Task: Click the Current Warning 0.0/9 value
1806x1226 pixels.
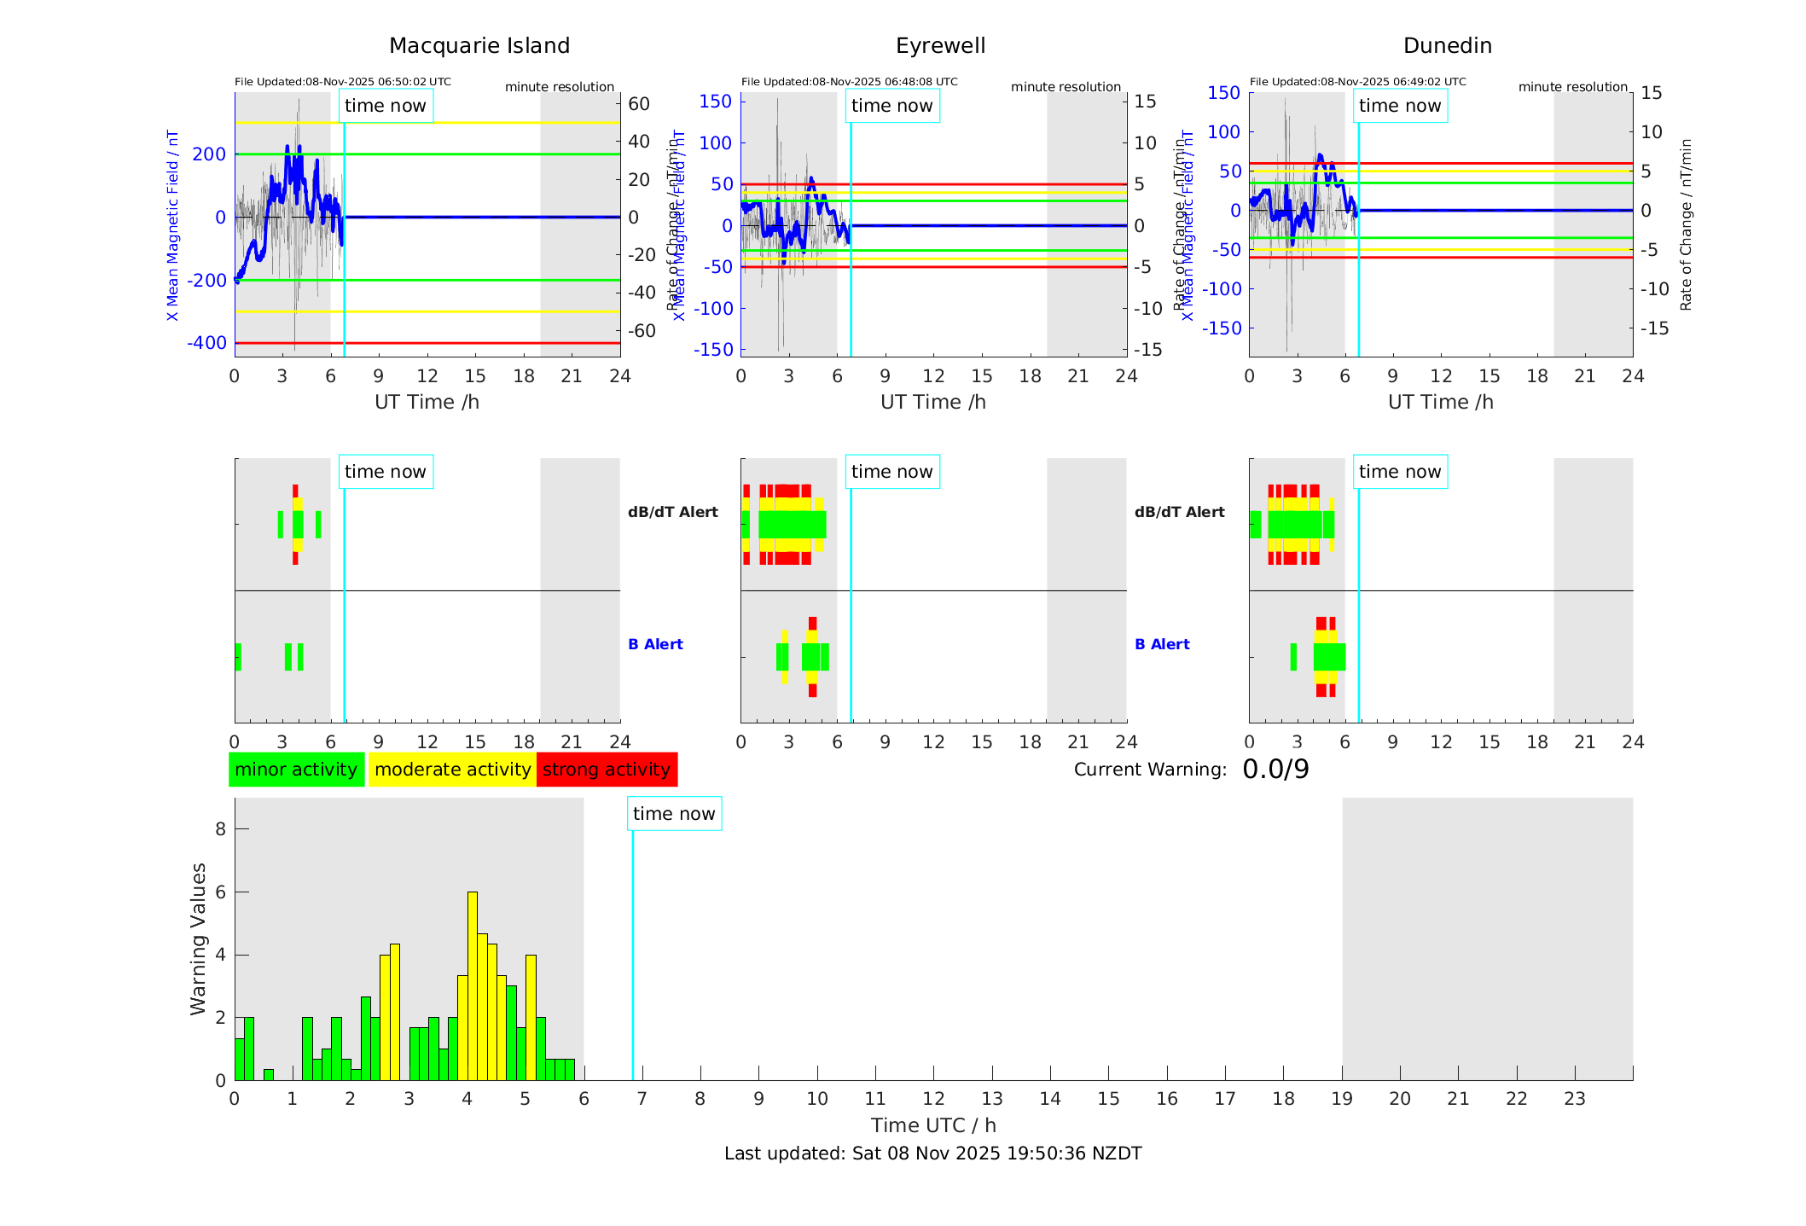Action: tap(1275, 770)
